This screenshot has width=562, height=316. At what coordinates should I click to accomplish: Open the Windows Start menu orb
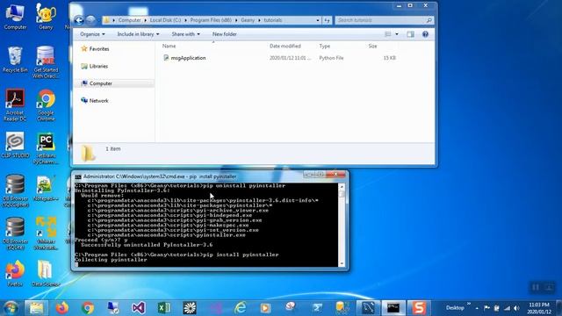point(11,308)
